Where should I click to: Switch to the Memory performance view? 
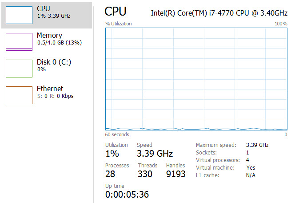53,39
